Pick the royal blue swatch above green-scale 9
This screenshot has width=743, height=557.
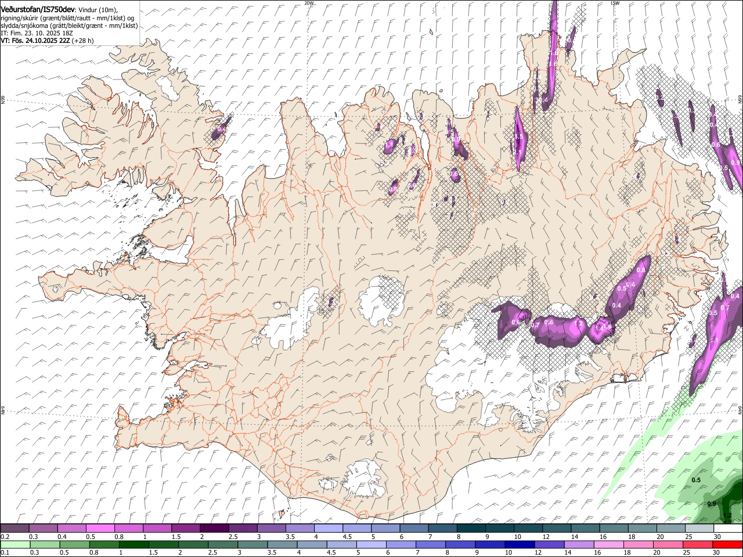[x=490, y=545]
